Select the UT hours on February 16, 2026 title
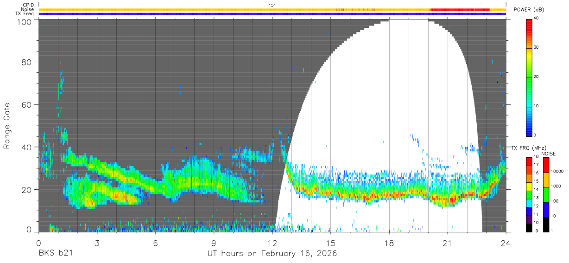The width and height of the screenshot is (569, 263). click(272, 254)
